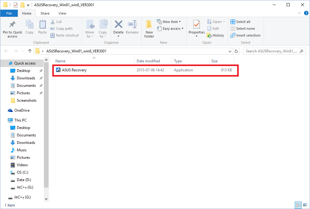Pin folder to Quick access
Image resolution: width=310 pixels, height=209 pixels.
coord(12,29)
